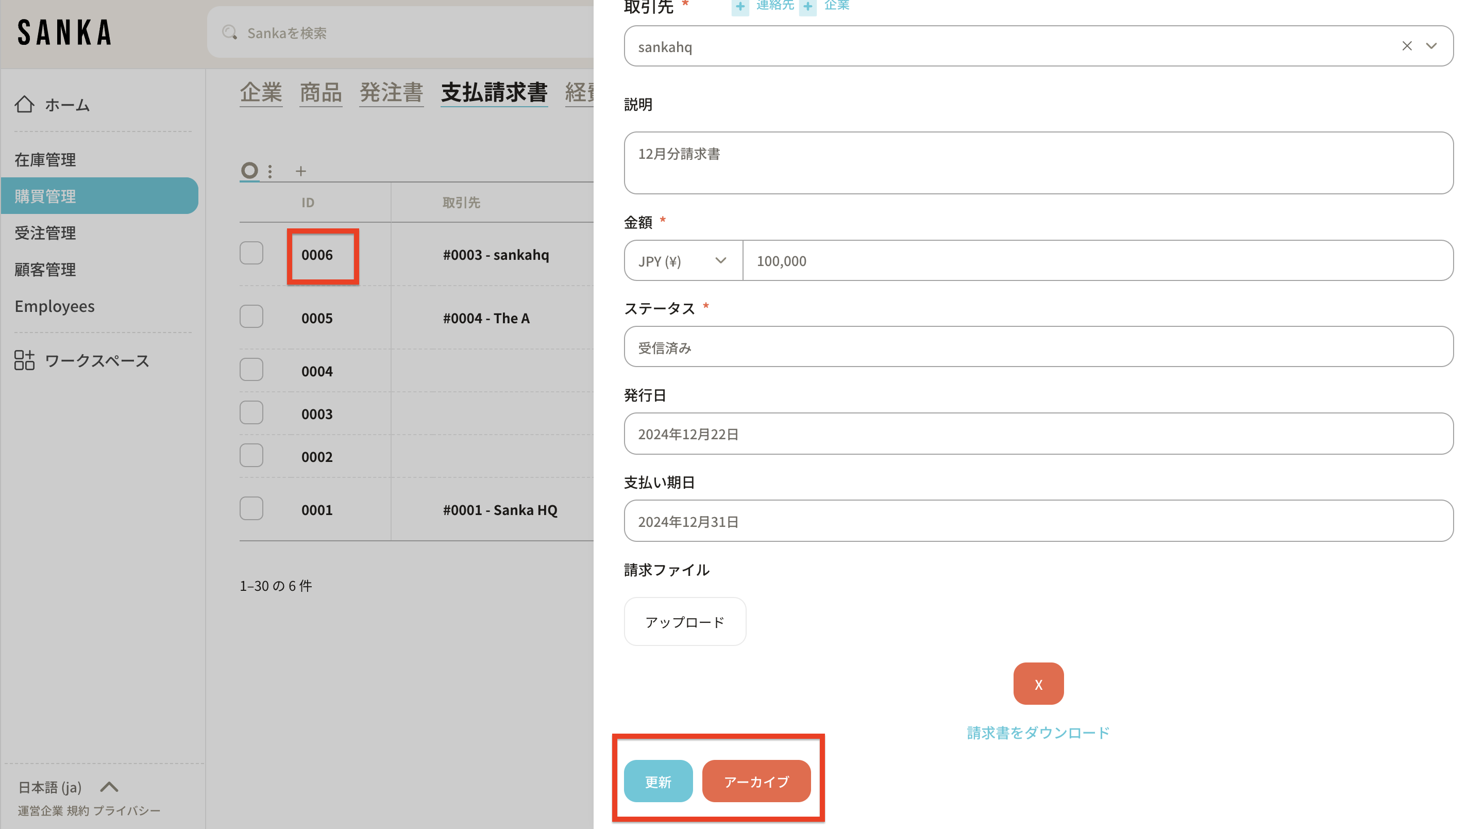Check the checkbox for row 0005
1484x829 pixels.
(251, 317)
